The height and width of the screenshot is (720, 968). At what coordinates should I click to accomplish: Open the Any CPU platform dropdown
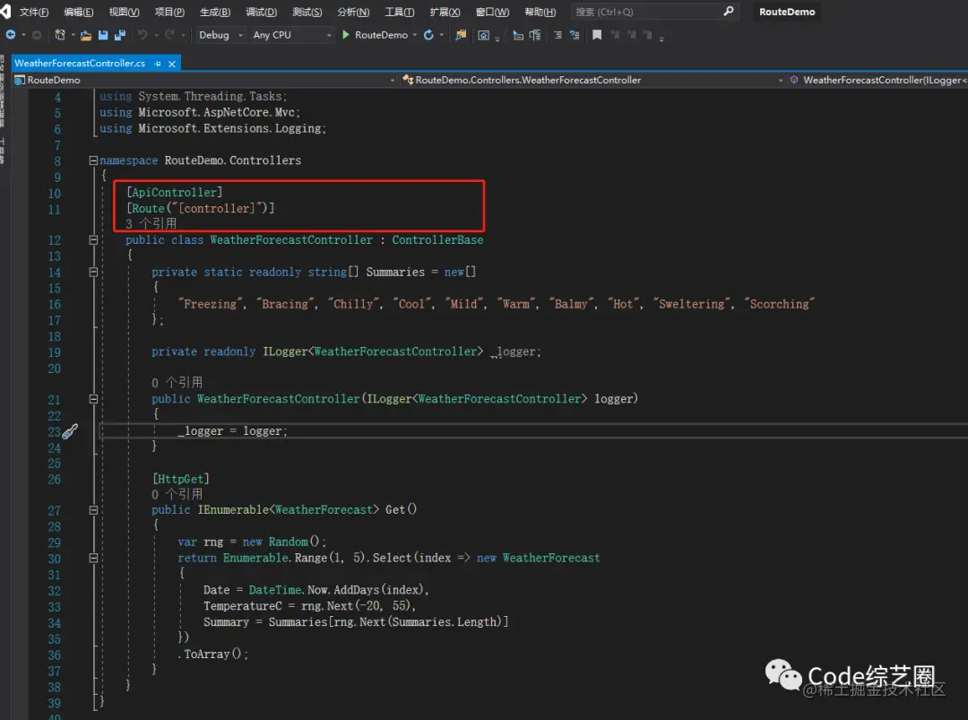point(291,35)
